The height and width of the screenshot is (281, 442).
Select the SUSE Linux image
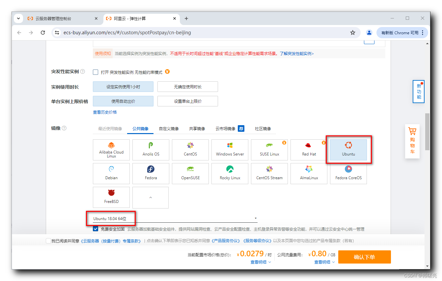pos(269,150)
